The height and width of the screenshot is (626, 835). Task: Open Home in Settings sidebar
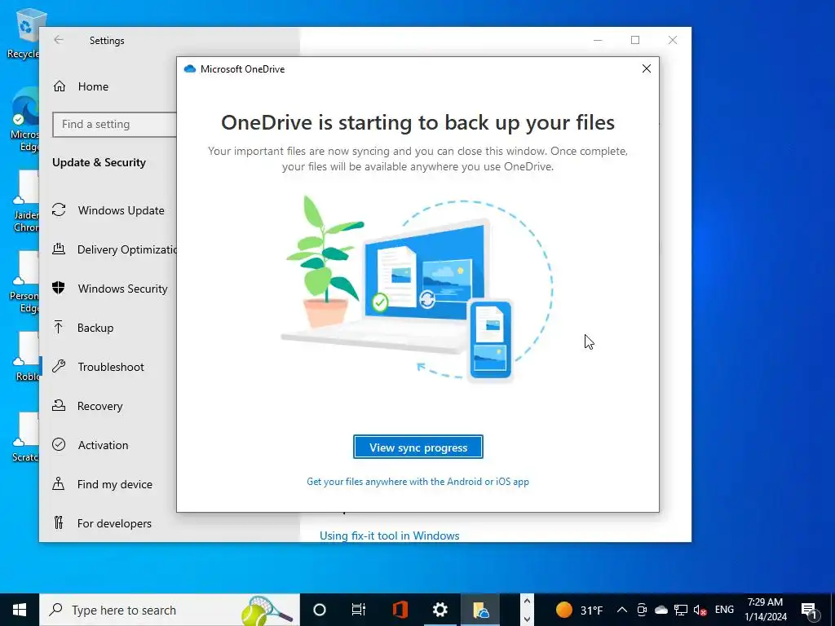pos(93,86)
